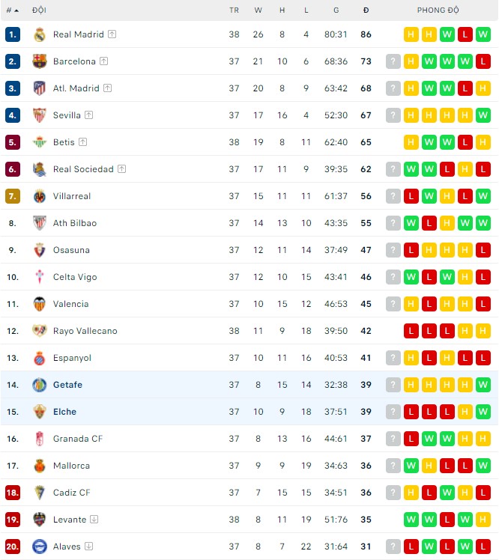Click the Real Madrid club crest
The width and height of the screenshot is (499, 560).
click(x=40, y=34)
